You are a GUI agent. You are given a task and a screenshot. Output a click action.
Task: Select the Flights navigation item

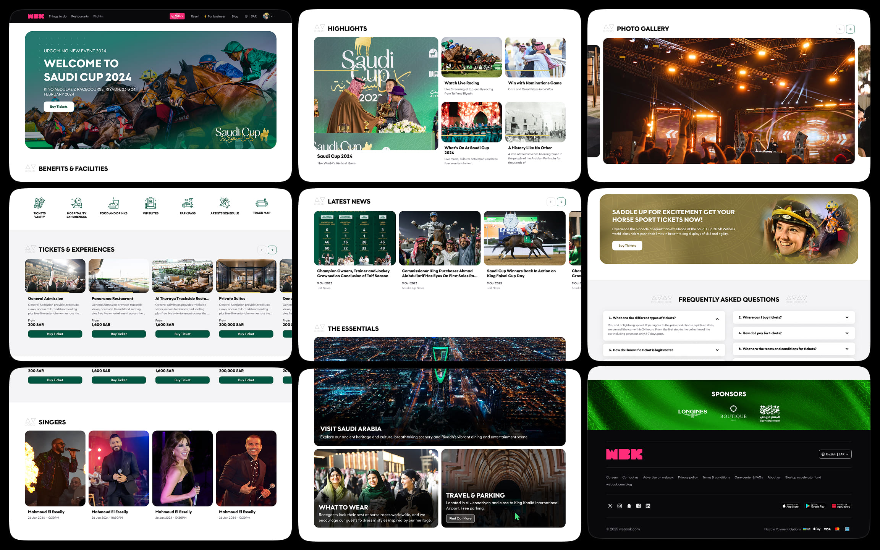click(98, 16)
